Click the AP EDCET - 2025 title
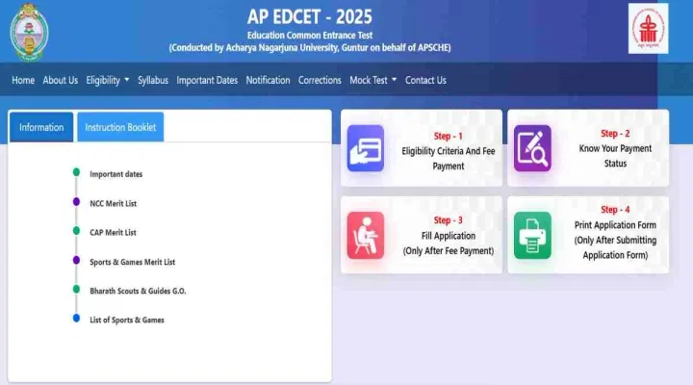Image resolution: width=693 pixels, height=385 pixels. (x=310, y=16)
